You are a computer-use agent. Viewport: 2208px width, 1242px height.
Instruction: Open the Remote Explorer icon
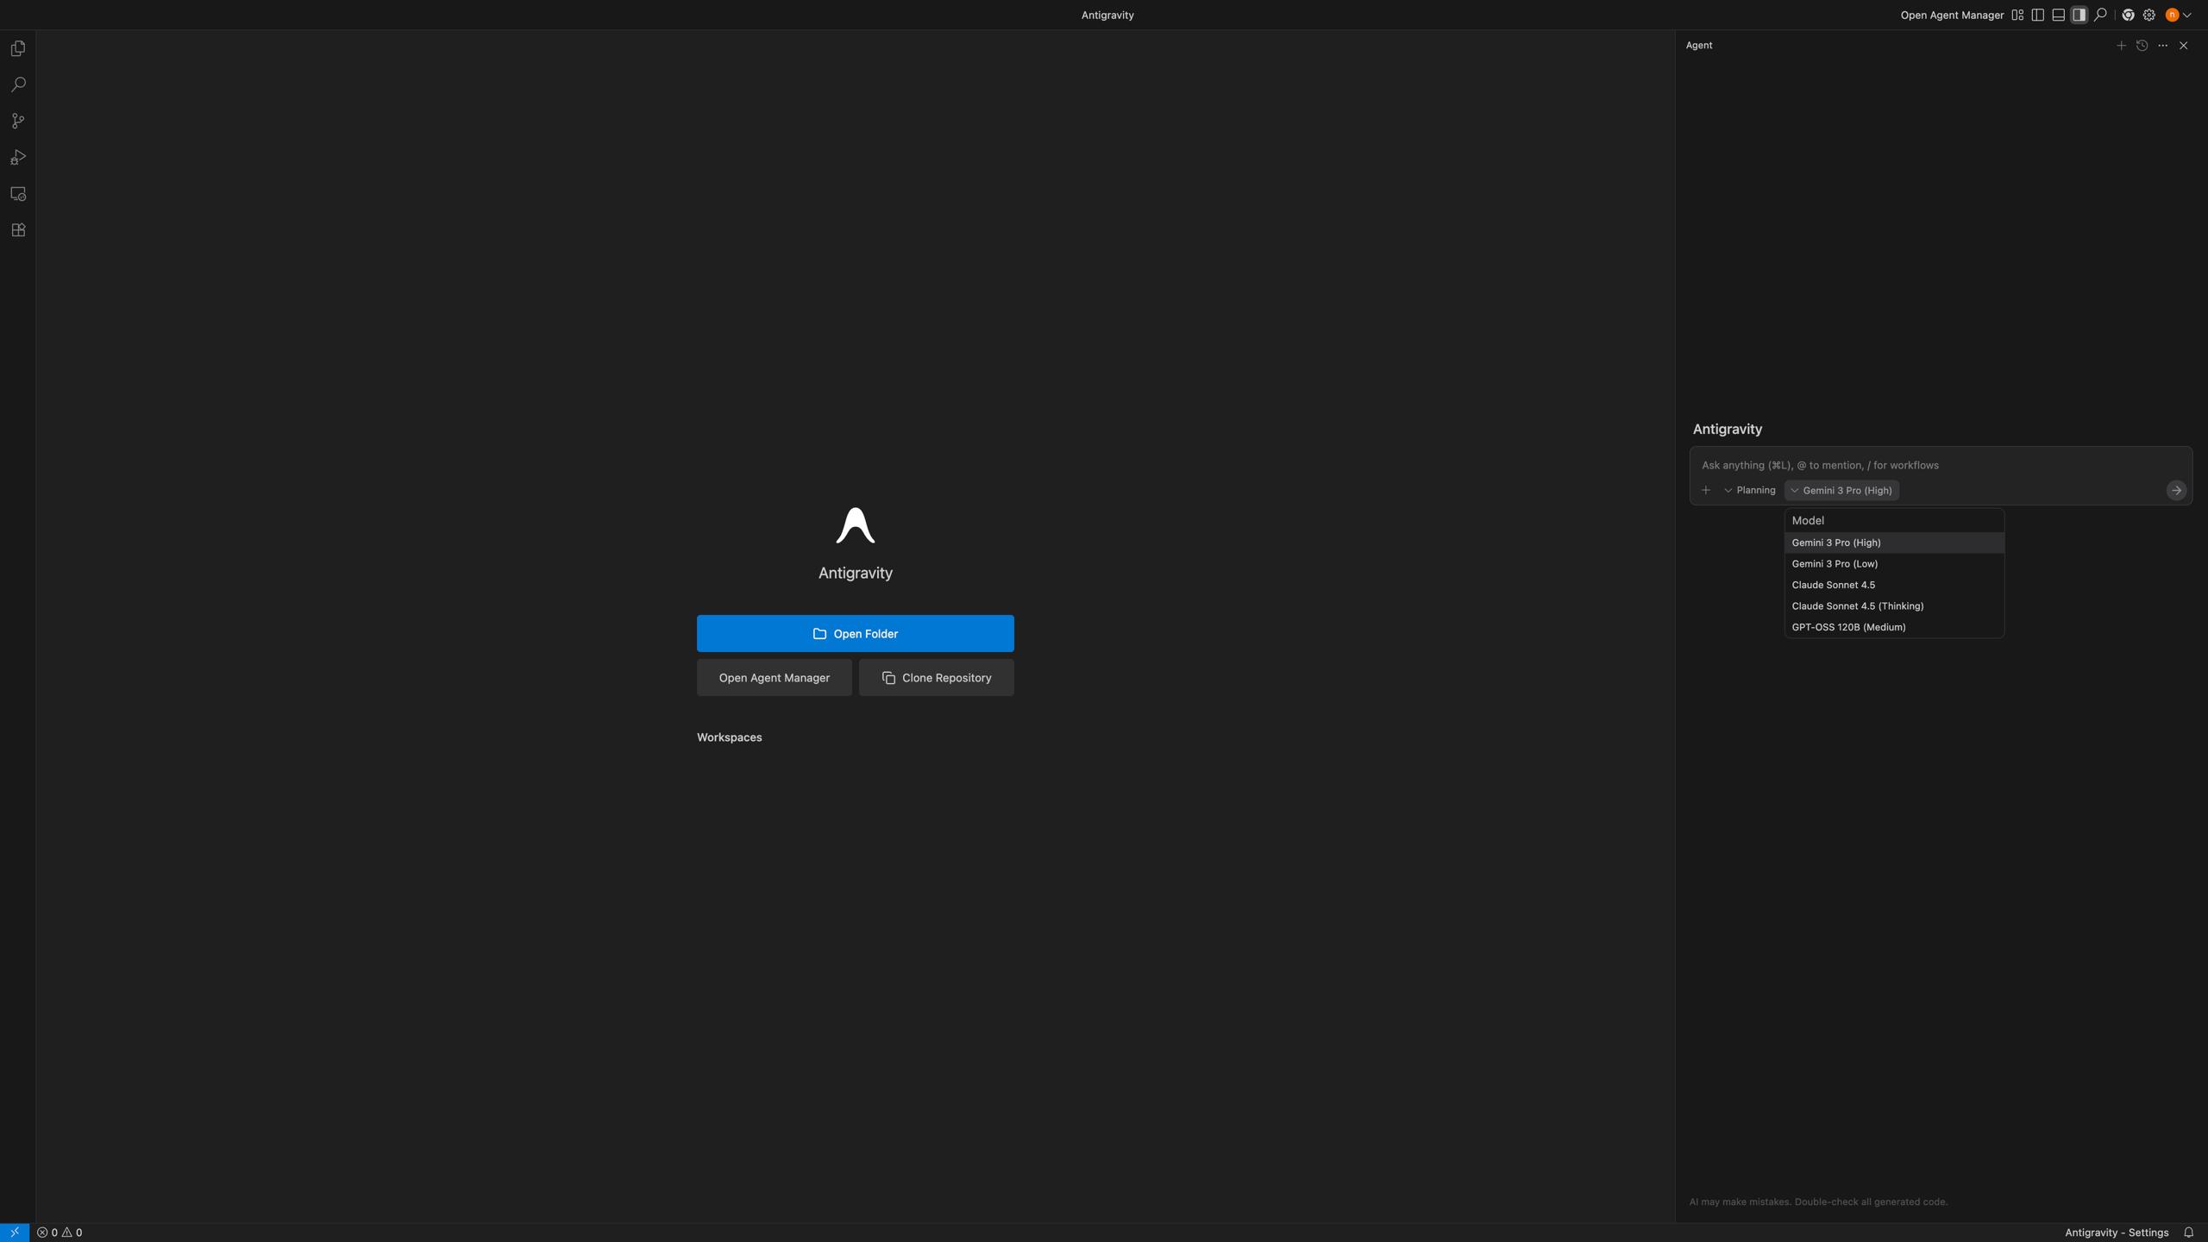(x=18, y=194)
